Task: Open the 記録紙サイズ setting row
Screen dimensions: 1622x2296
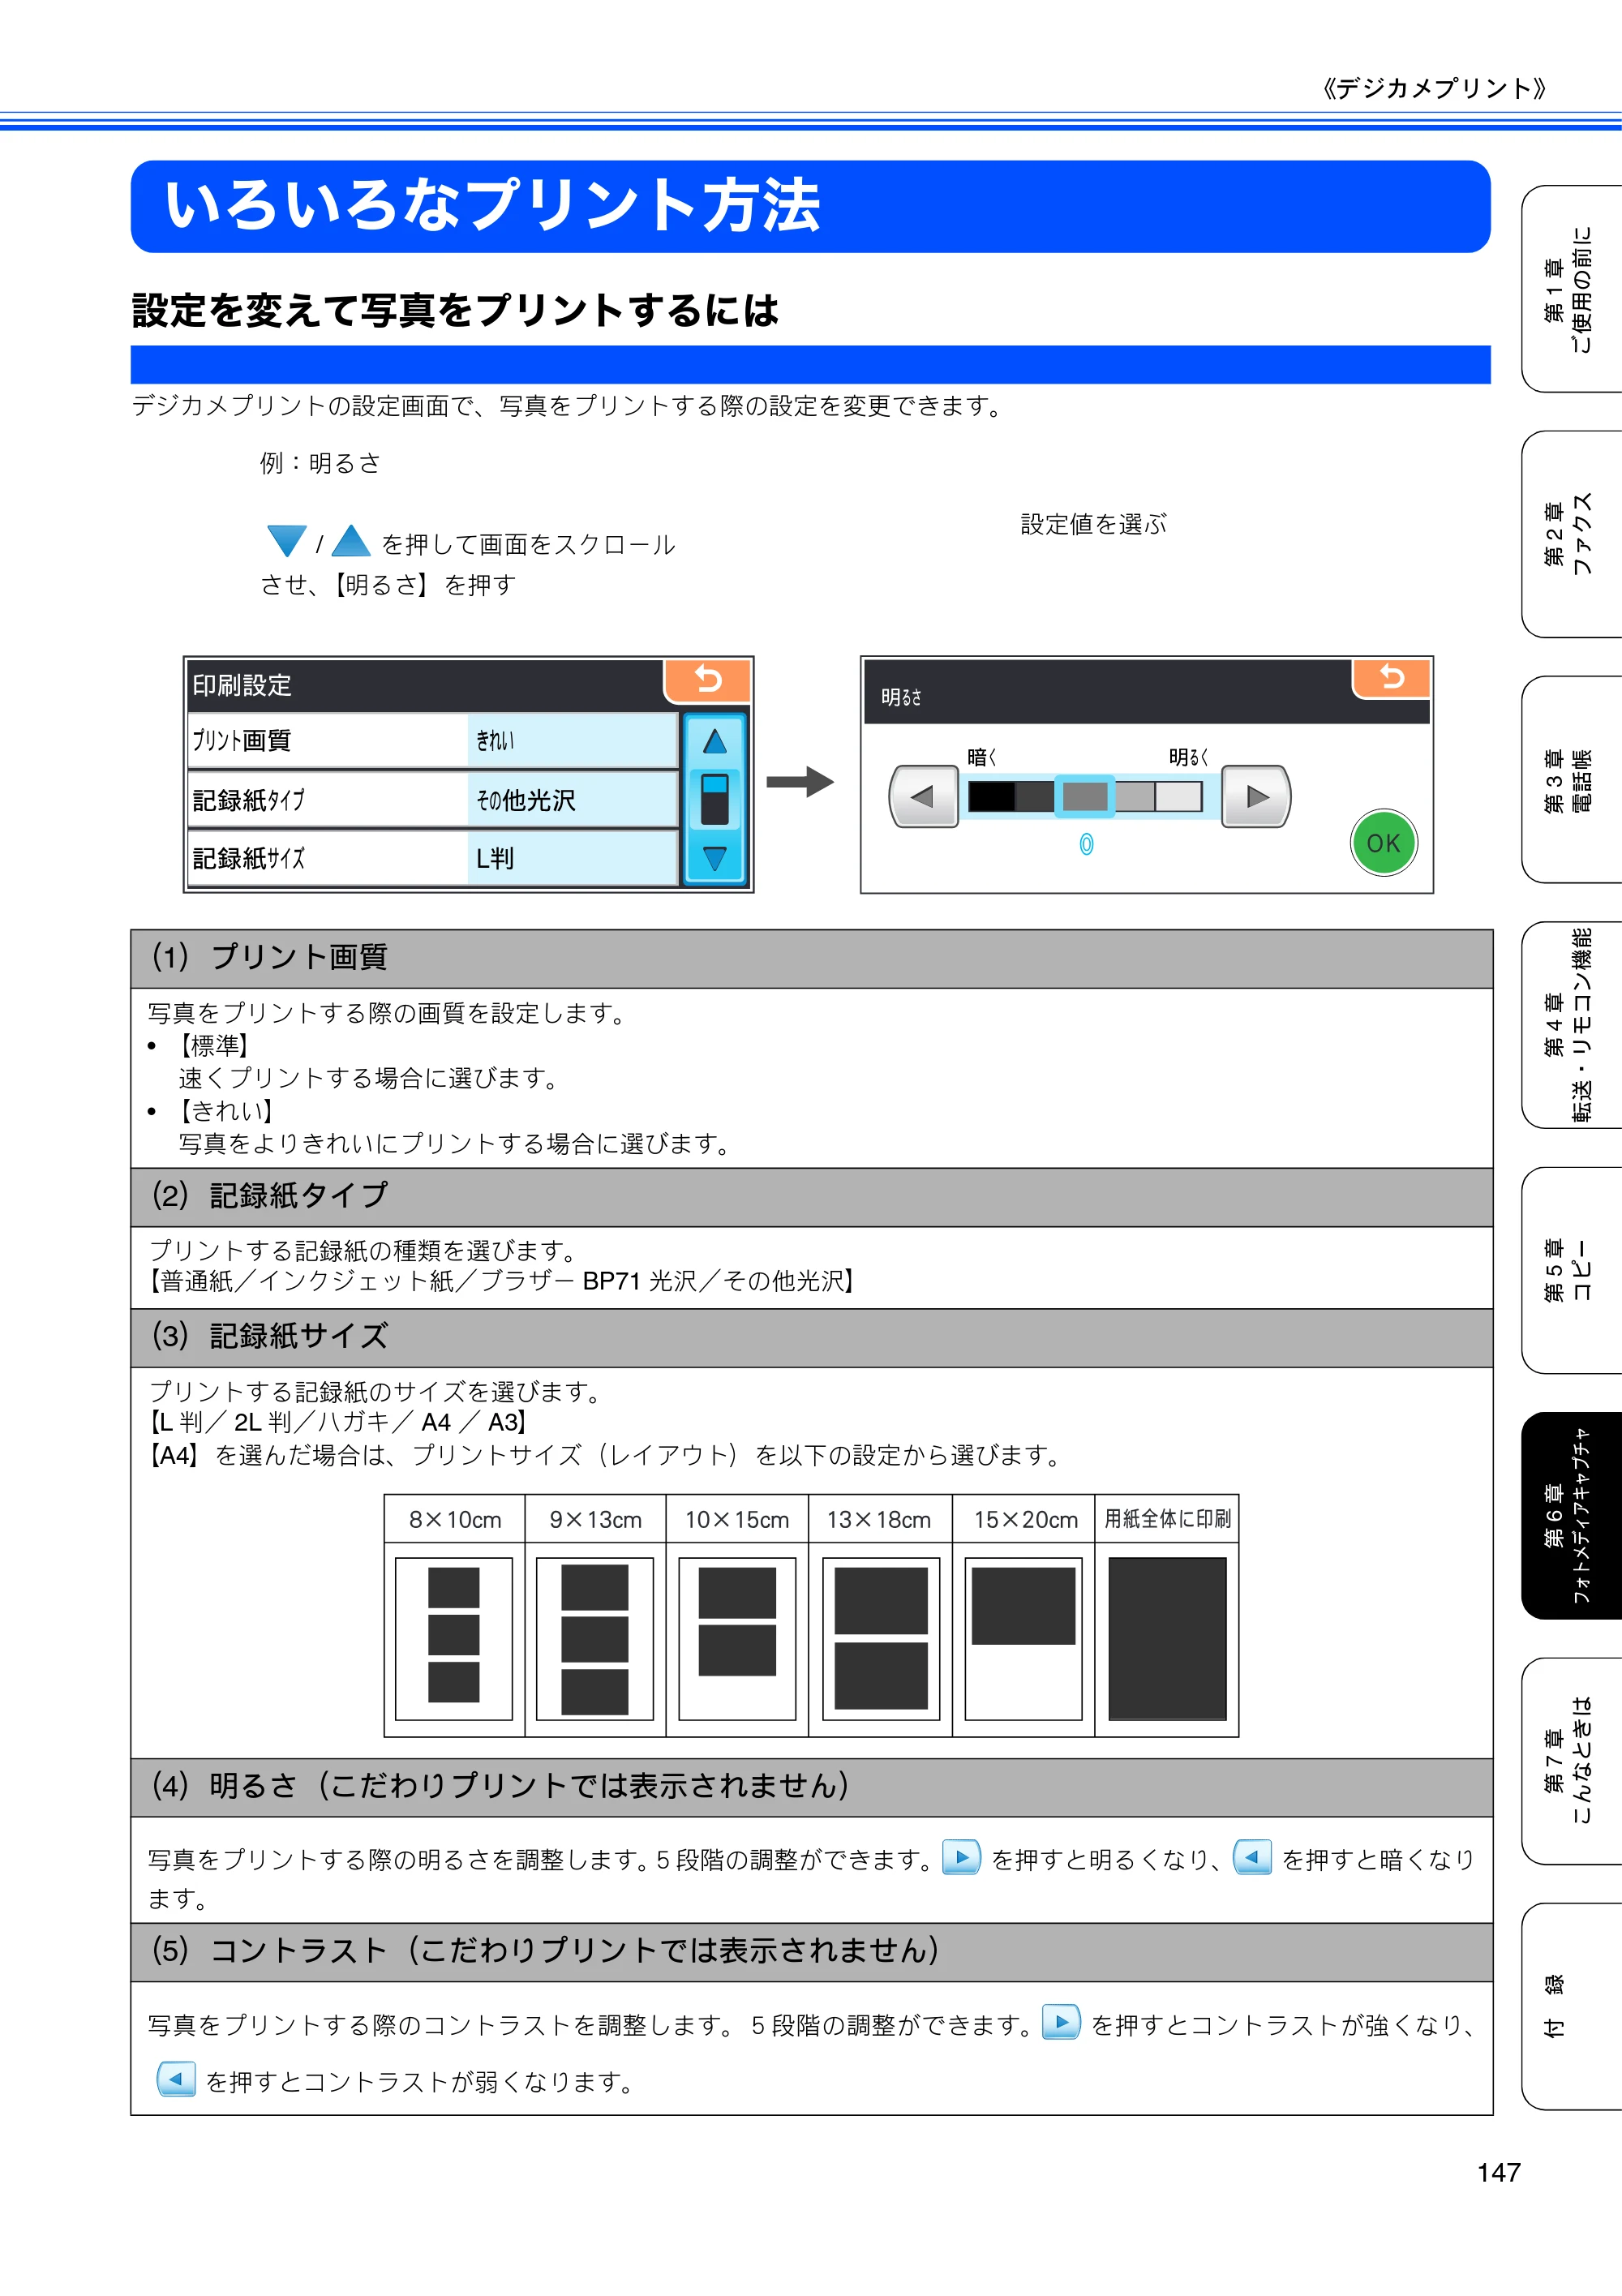Action: click(433, 858)
